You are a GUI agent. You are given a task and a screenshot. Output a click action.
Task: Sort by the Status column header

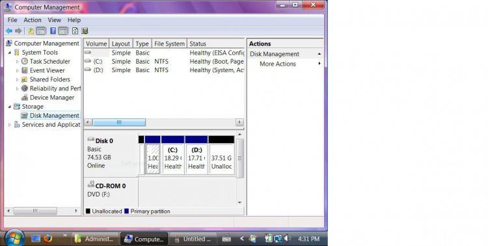[215, 44]
